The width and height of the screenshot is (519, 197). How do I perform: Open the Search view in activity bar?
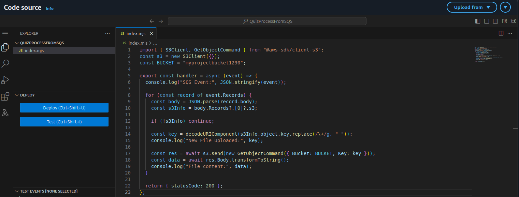click(x=5, y=63)
